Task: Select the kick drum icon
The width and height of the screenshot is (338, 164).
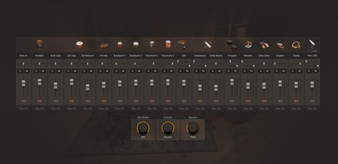Action: [40, 44]
